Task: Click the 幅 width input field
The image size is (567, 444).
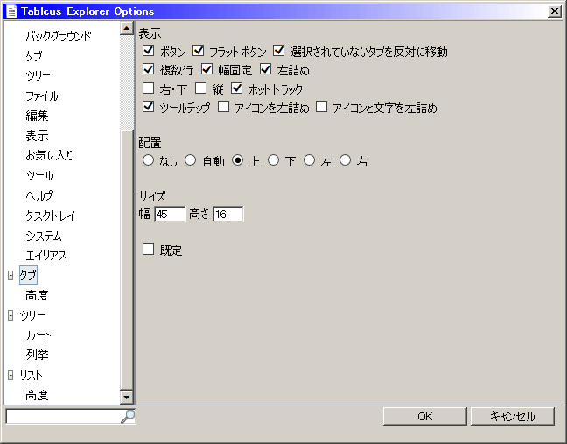Action: (x=170, y=214)
